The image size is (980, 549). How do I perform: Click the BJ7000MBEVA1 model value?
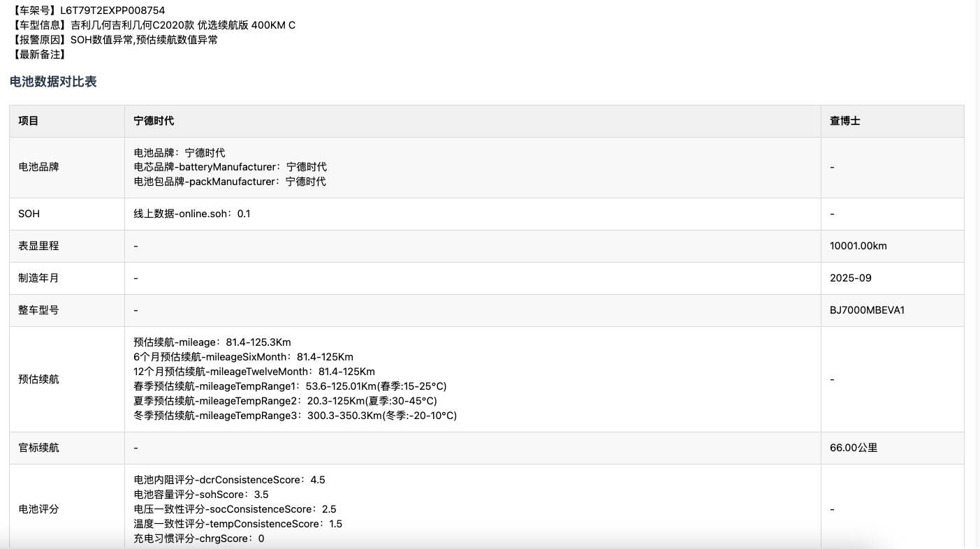click(x=867, y=311)
